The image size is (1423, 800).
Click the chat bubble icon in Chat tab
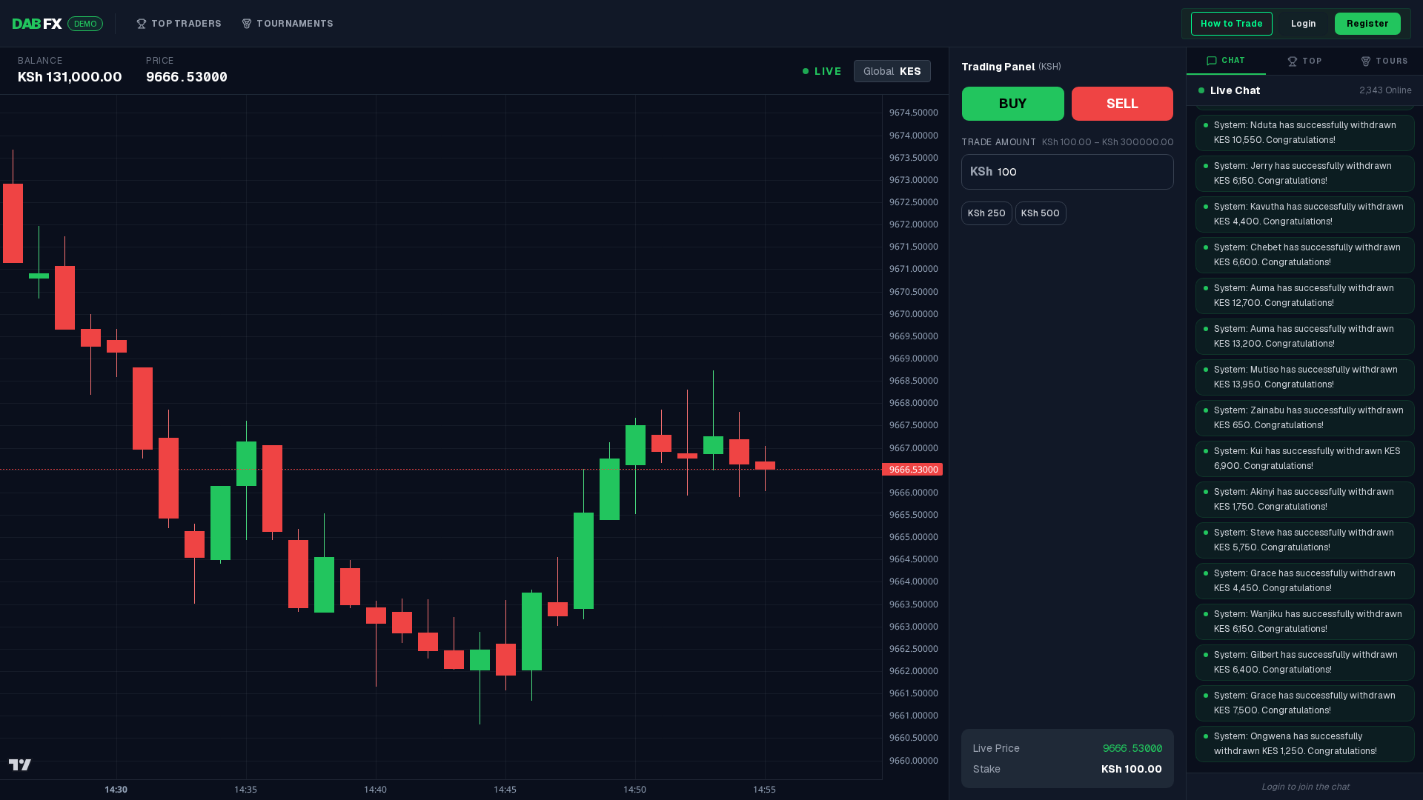(x=1212, y=61)
